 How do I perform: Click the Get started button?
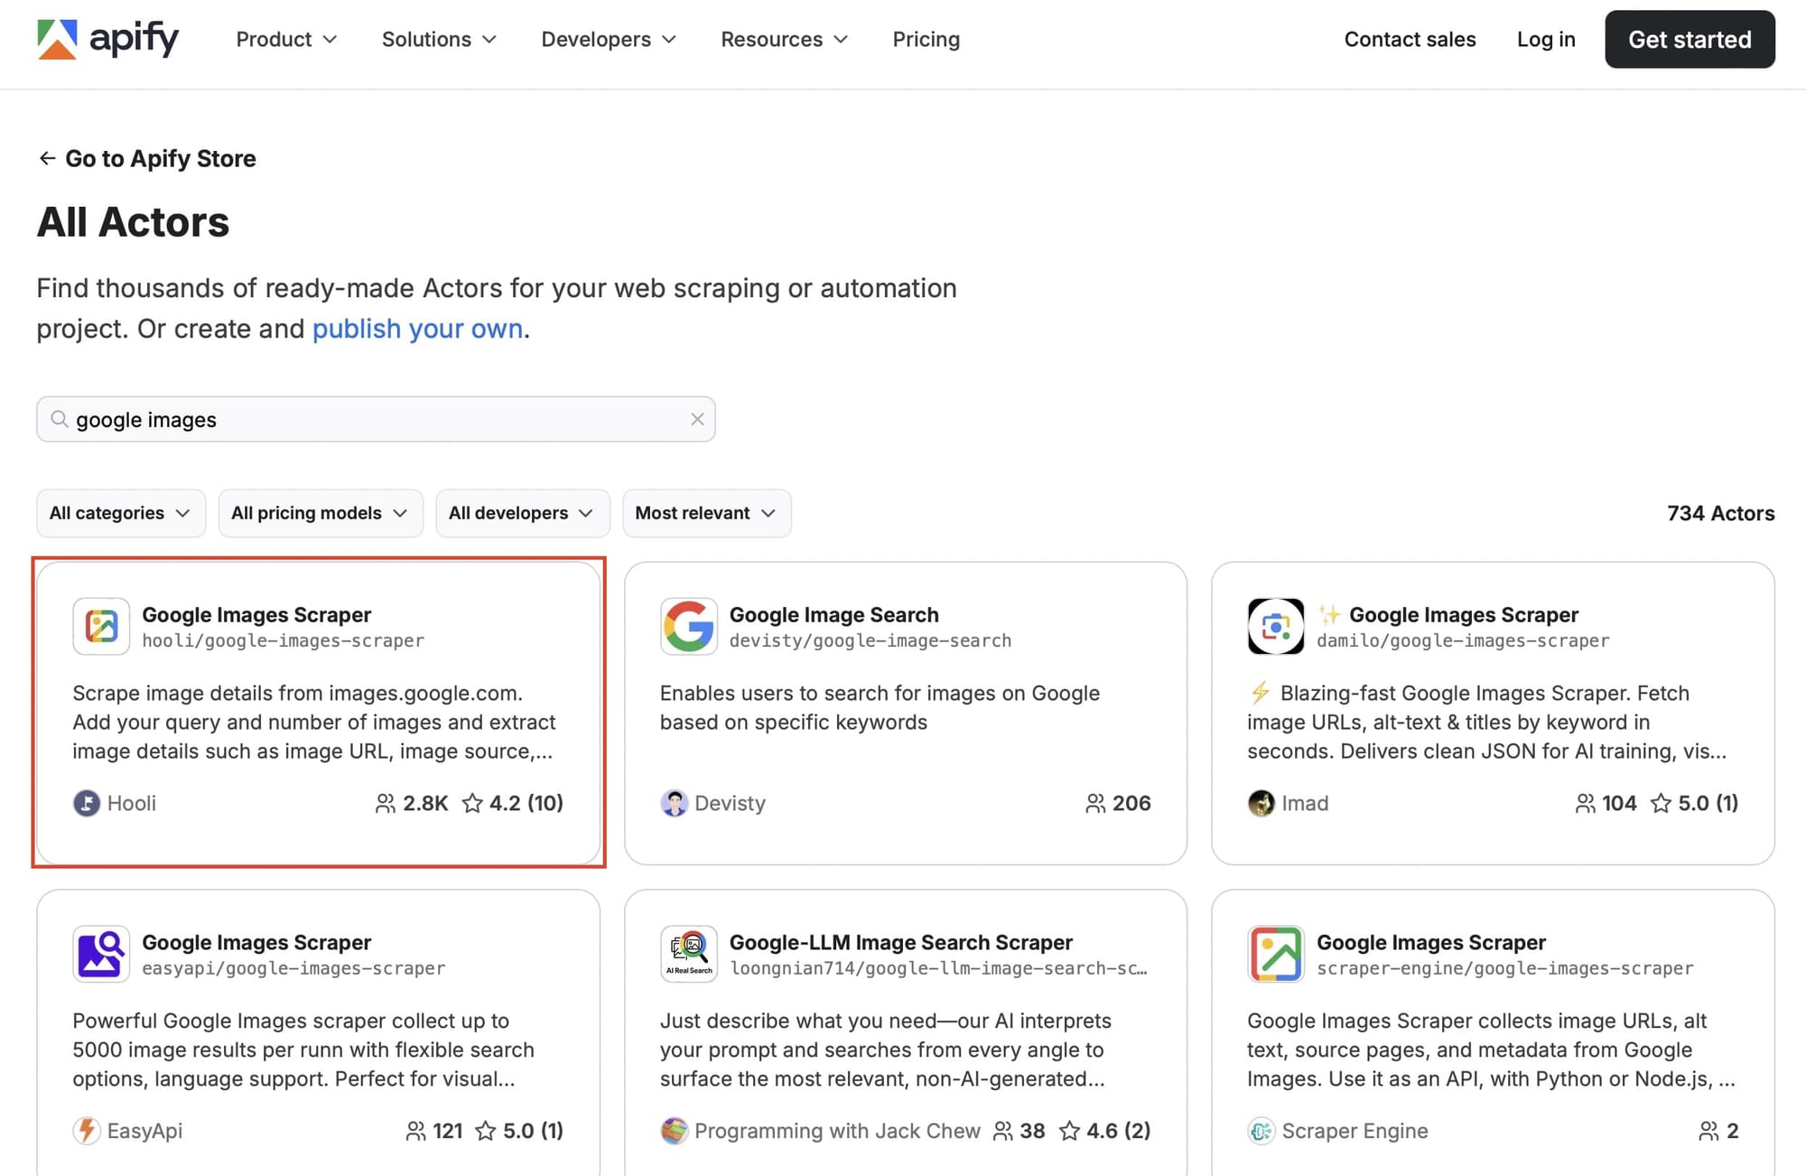pos(1690,39)
